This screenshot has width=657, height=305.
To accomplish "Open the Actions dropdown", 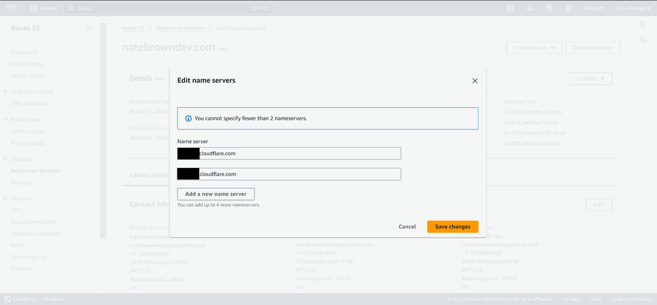I will (591, 79).
